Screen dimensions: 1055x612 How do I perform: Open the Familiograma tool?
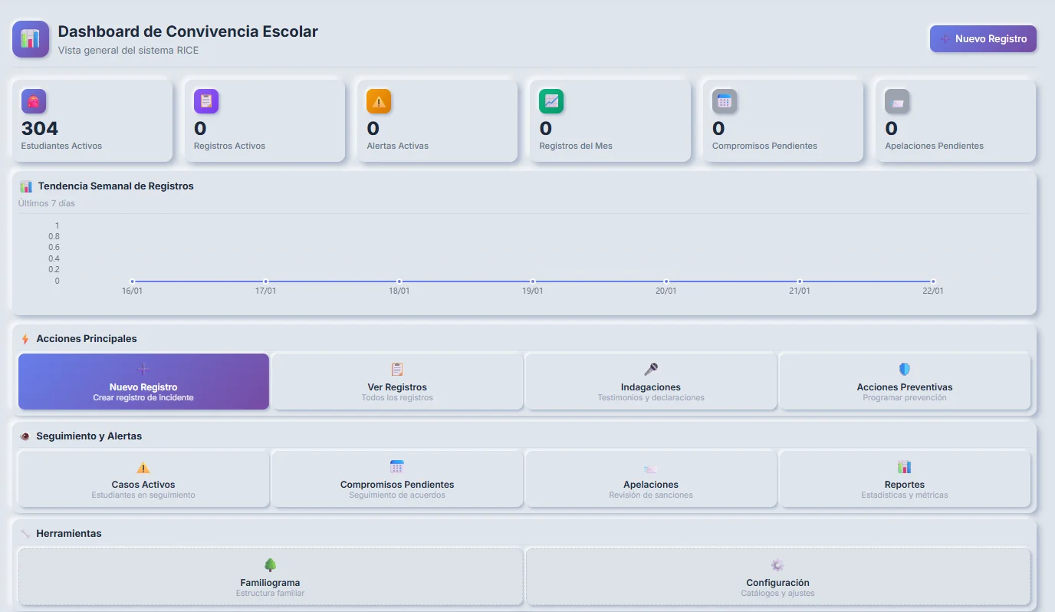point(270,577)
